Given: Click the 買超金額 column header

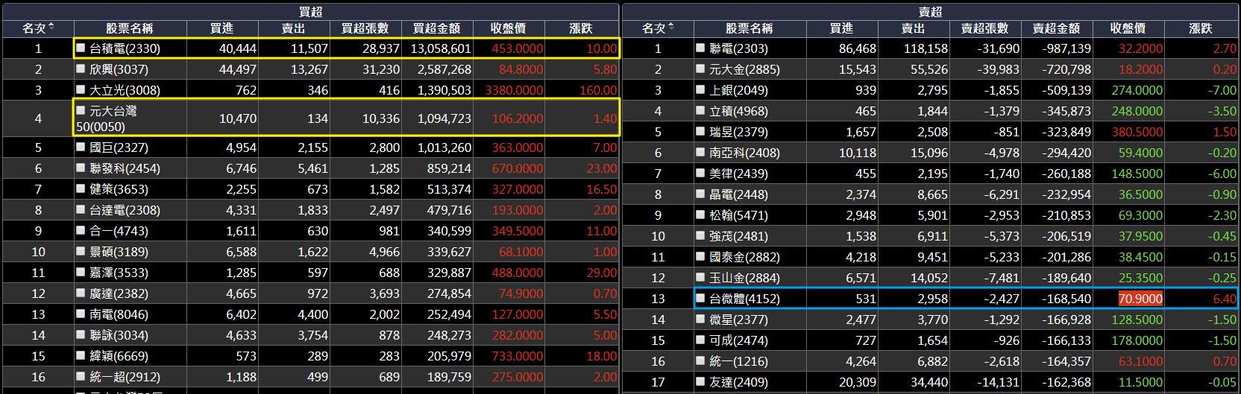Looking at the screenshot, I should (x=437, y=28).
